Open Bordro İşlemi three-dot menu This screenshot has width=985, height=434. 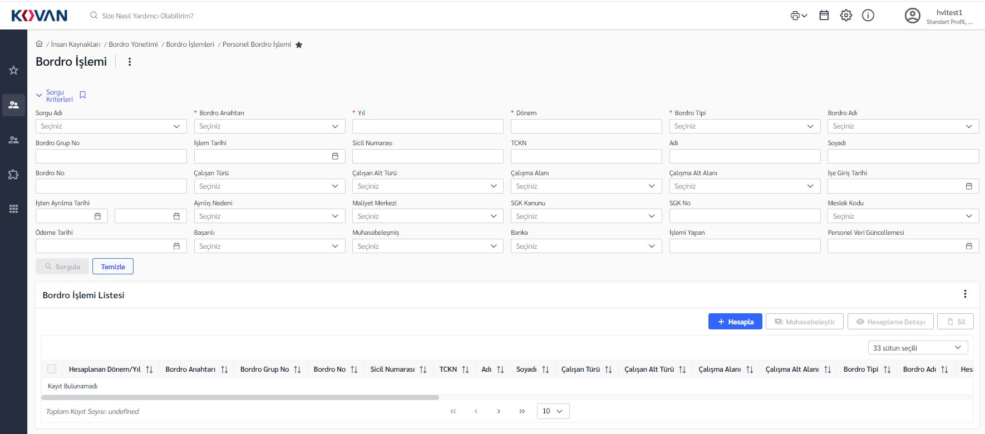(130, 62)
